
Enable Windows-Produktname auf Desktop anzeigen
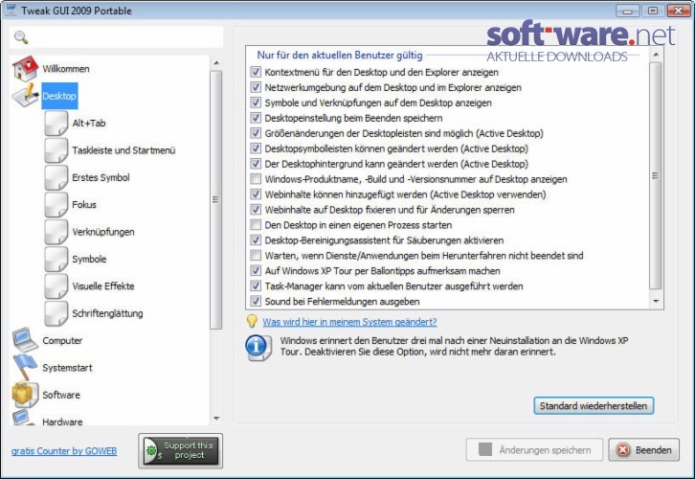256,179
